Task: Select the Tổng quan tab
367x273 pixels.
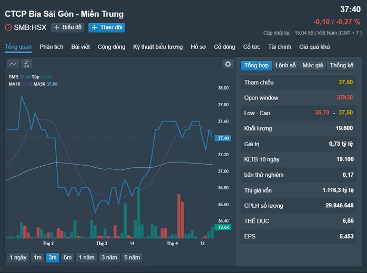Action: (18, 47)
